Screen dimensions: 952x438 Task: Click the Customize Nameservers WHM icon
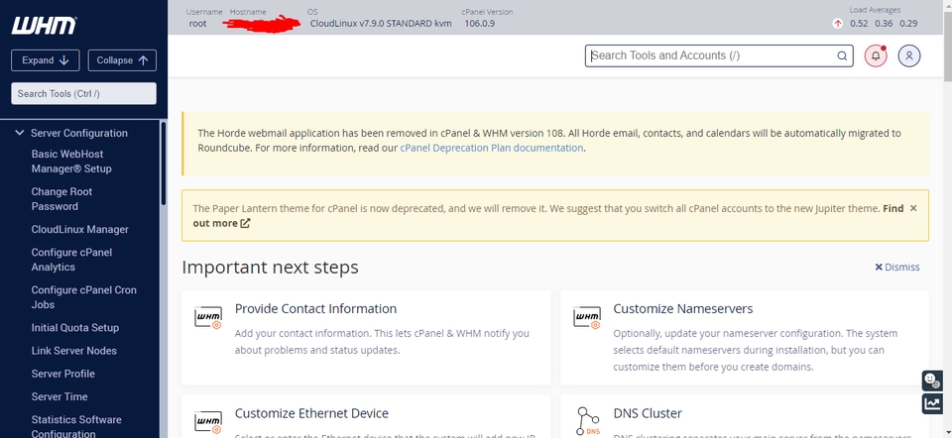(586, 318)
